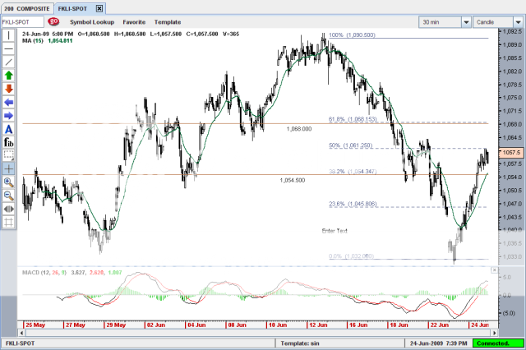Open the Symbol Lookup menu

click(92, 22)
